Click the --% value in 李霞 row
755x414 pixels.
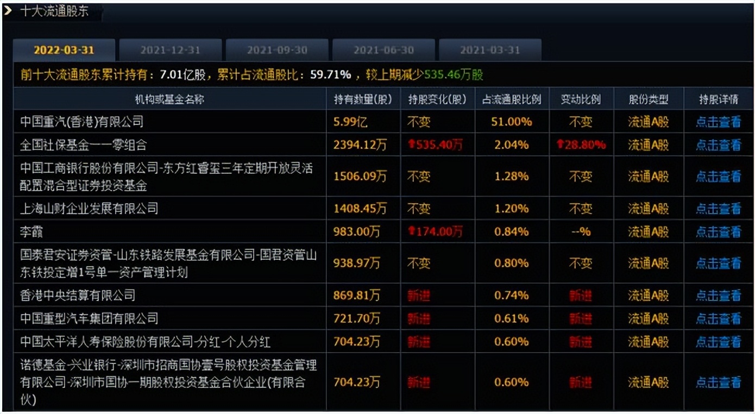click(x=581, y=232)
